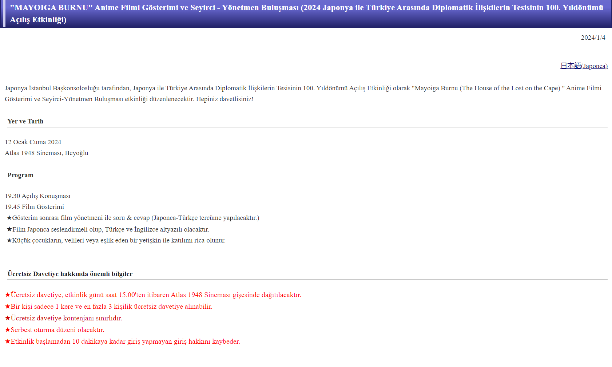Open the 日本語 (Japonca) language link
This screenshot has height=367, width=612.
(x=584, y=66)
